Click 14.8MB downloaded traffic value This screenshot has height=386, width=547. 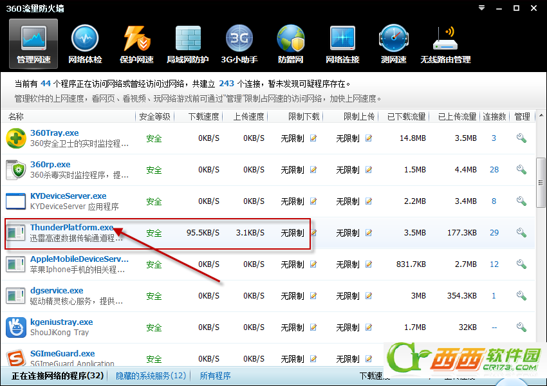(x=413, y=138)
